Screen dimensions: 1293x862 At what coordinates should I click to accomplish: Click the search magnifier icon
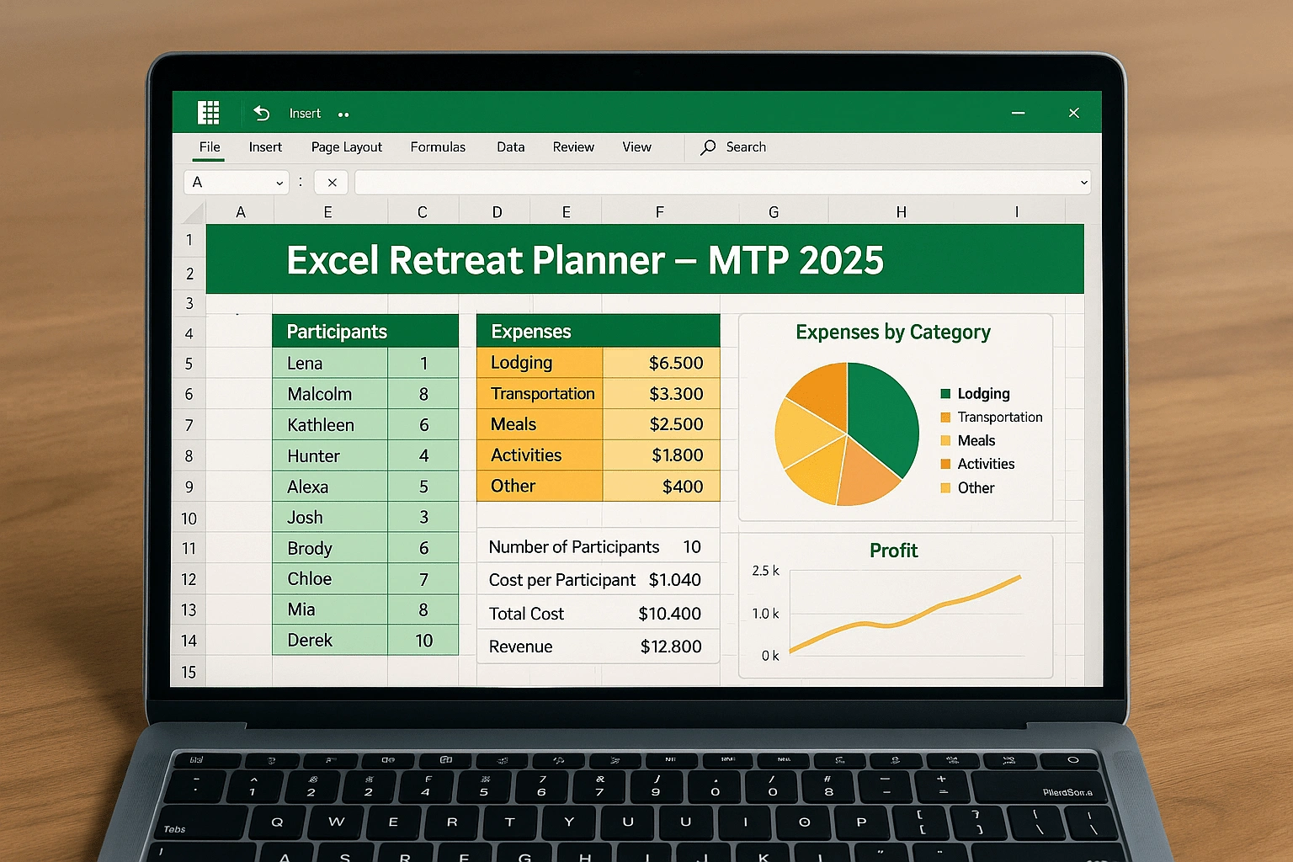(708, 147)
